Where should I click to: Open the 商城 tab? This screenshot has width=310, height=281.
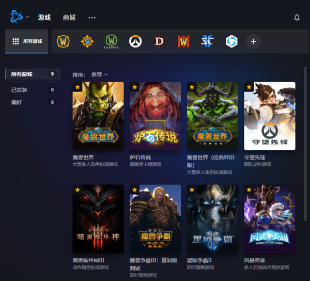(69, 18)
